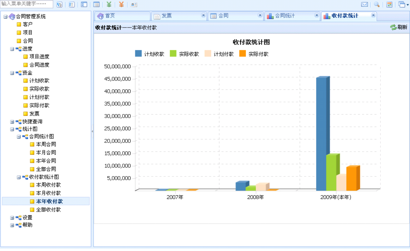This screenshot has width=410, height=251.
Task: Open 本月收付款 chart
Action: (x=48, y=193)
